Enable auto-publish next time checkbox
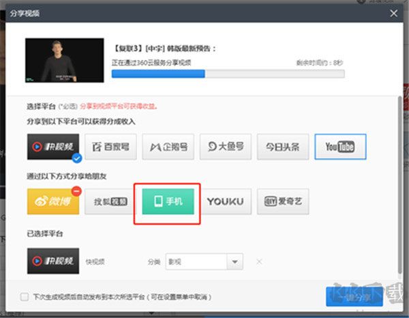Viewport: 409px width, 318px height. click(x=25, y=297)
